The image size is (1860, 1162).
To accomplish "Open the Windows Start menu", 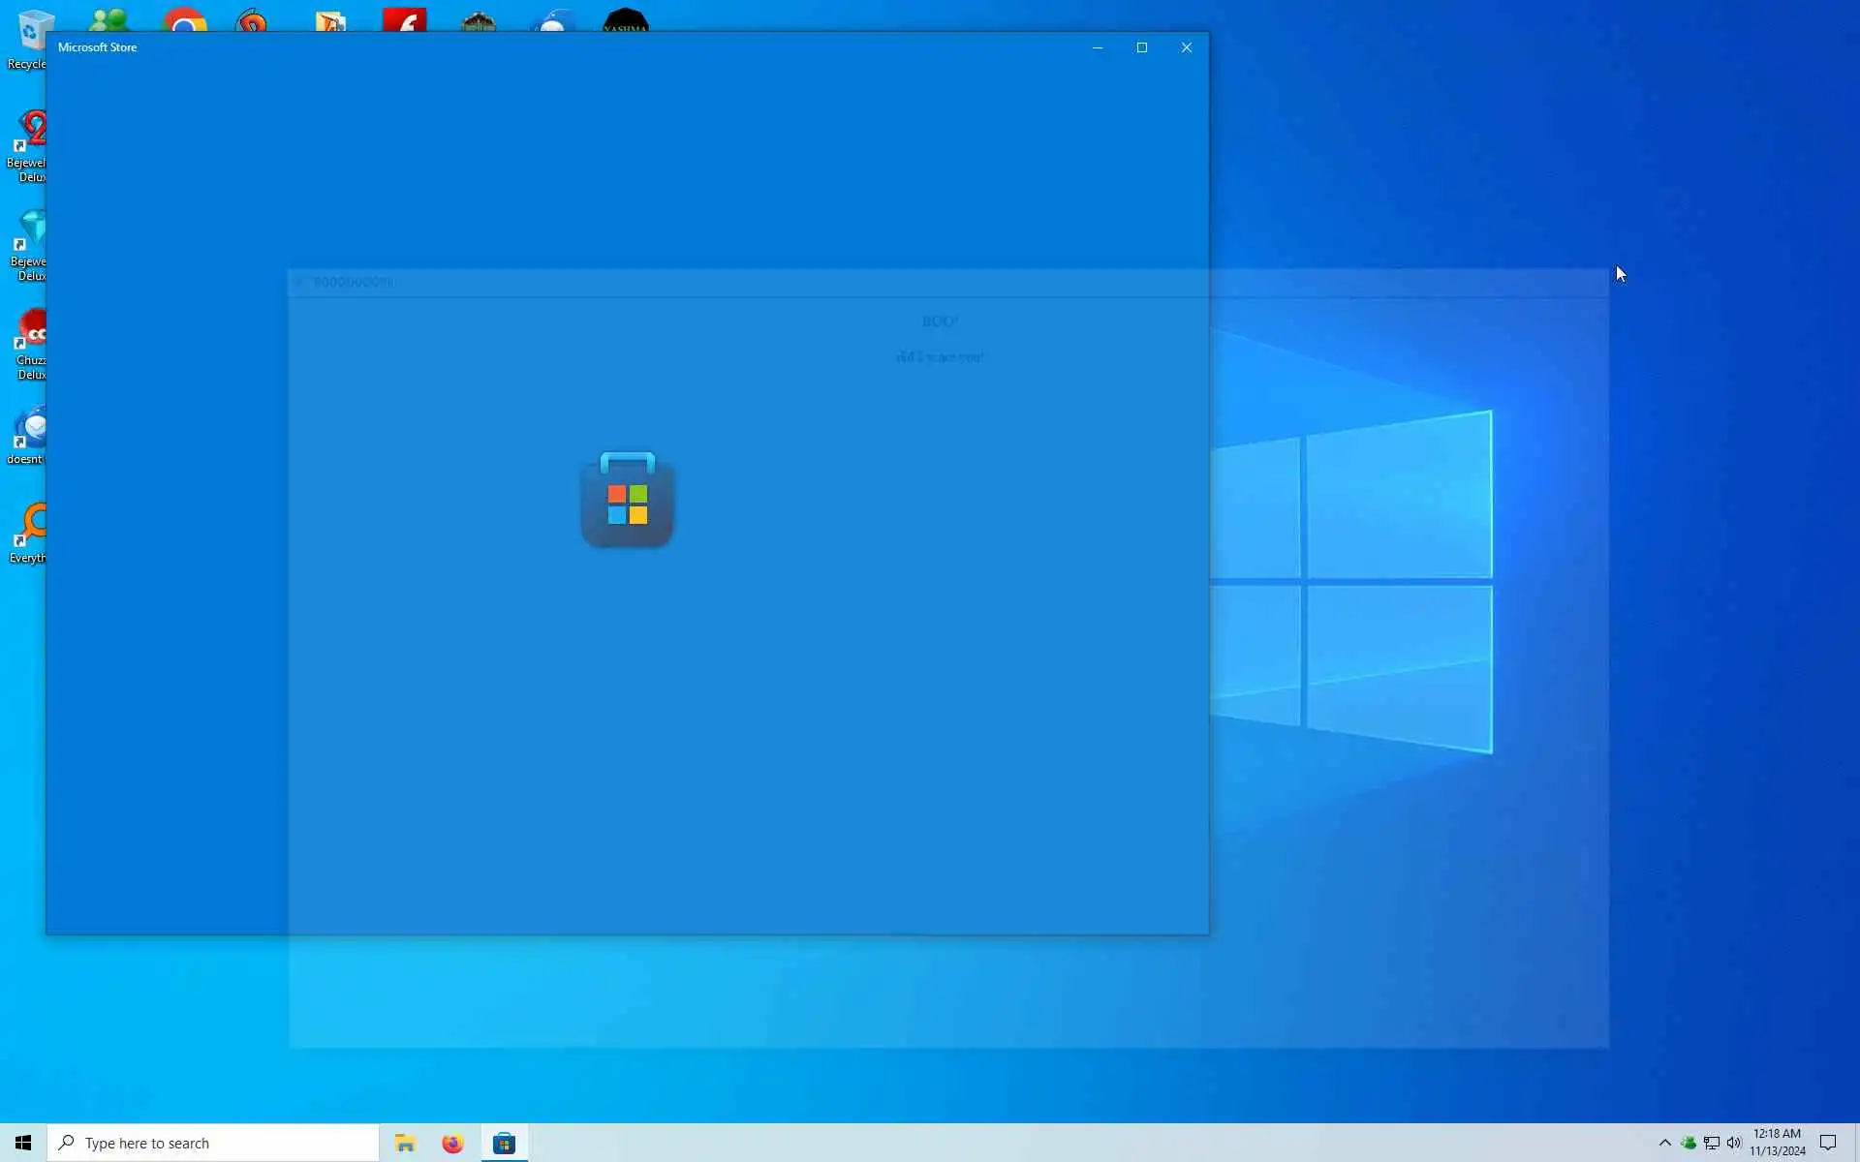I will tap(23, 1144).
